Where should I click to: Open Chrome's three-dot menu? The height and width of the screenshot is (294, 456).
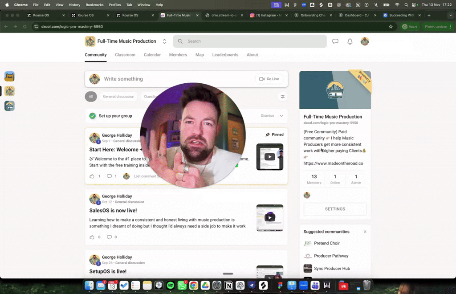point(450,26)
